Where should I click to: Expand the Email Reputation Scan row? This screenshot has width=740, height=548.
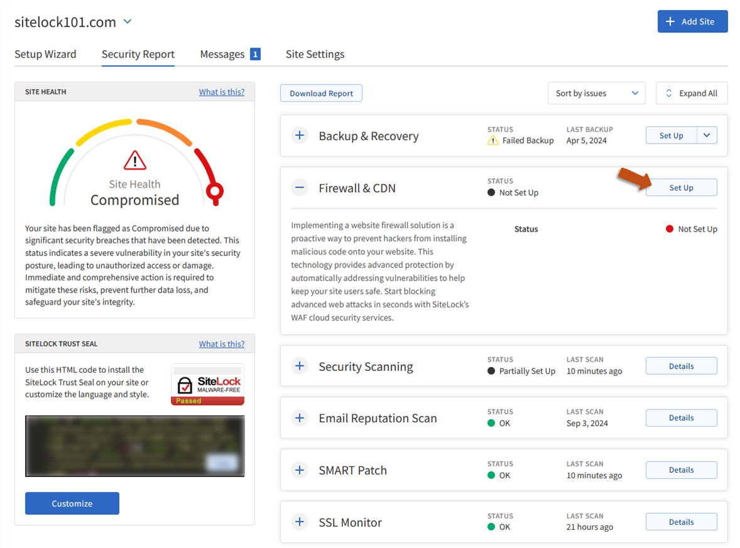point(300,418)
